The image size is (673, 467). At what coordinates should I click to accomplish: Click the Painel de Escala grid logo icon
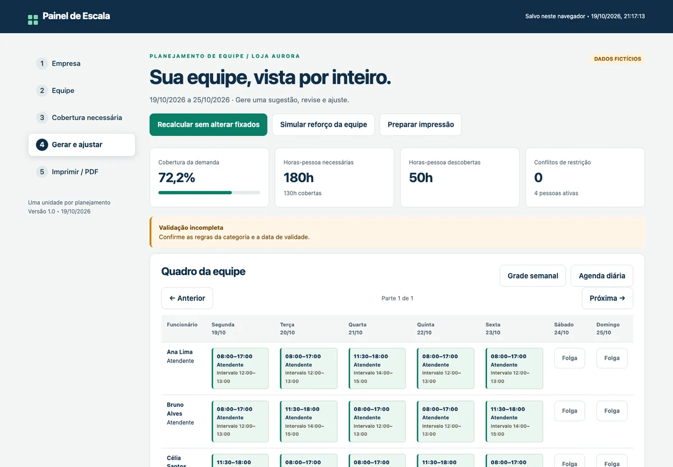(33, 20)
